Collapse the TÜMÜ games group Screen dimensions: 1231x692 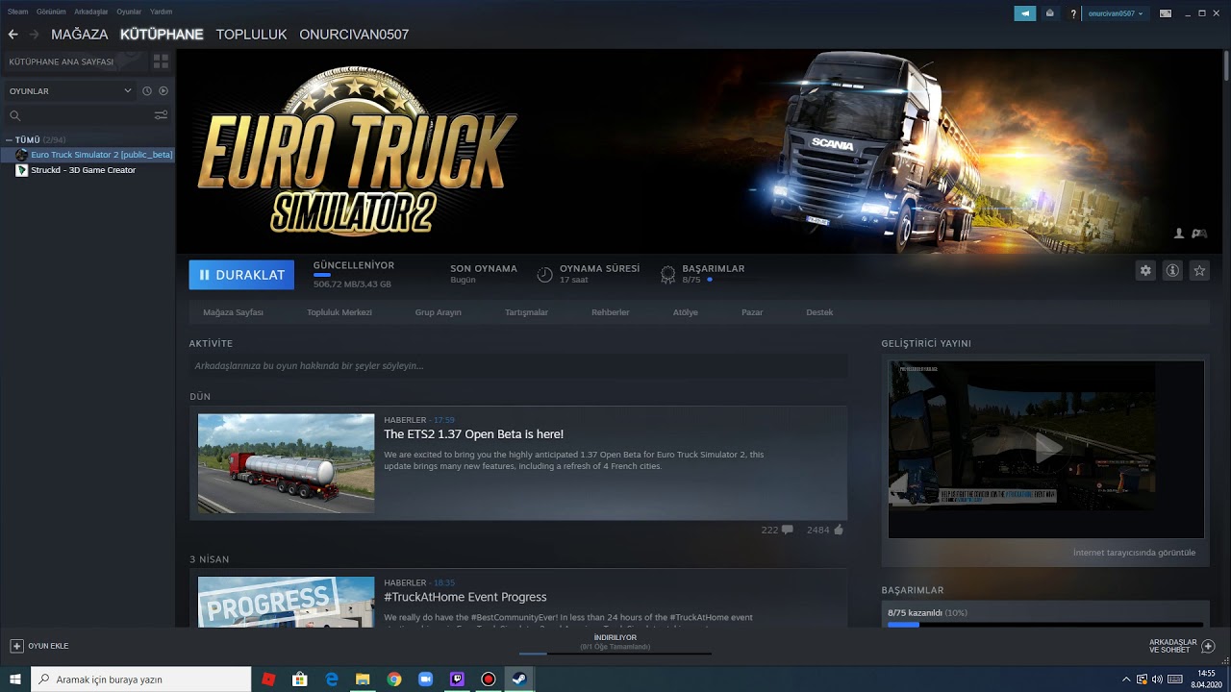tap(10, 140)
